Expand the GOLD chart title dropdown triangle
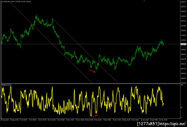 (x=2, y=2)
